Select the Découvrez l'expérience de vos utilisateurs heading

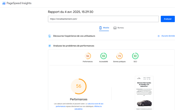click(x=74, y=36)
